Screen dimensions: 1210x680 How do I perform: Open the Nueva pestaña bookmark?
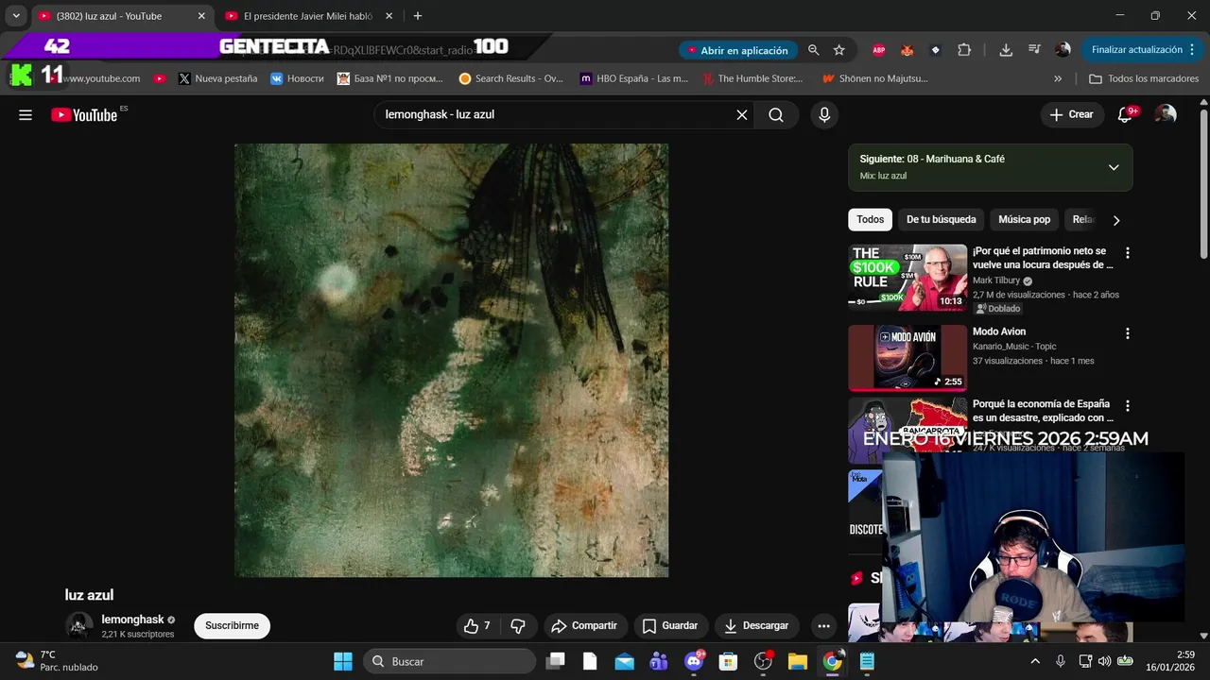point(217,79)
